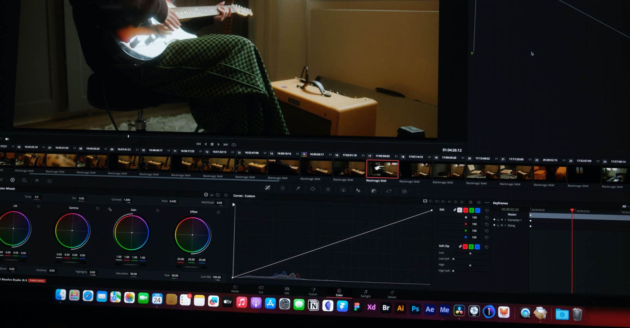The image size is (630, 328).
Task: Reset the Soft Clip settings
Action: point(487,247)
